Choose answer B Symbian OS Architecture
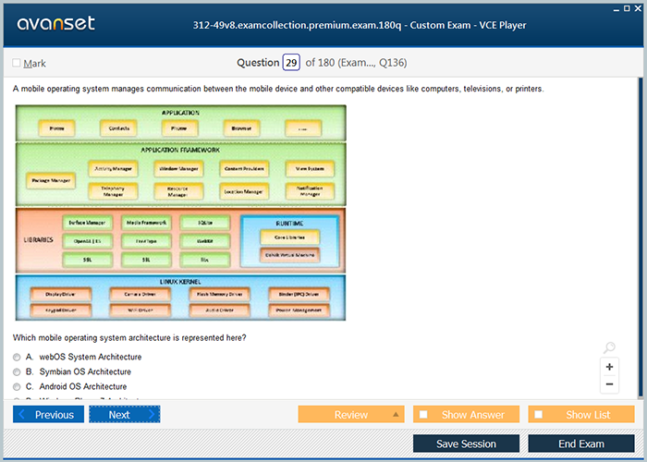 click(x=17, y=371)
